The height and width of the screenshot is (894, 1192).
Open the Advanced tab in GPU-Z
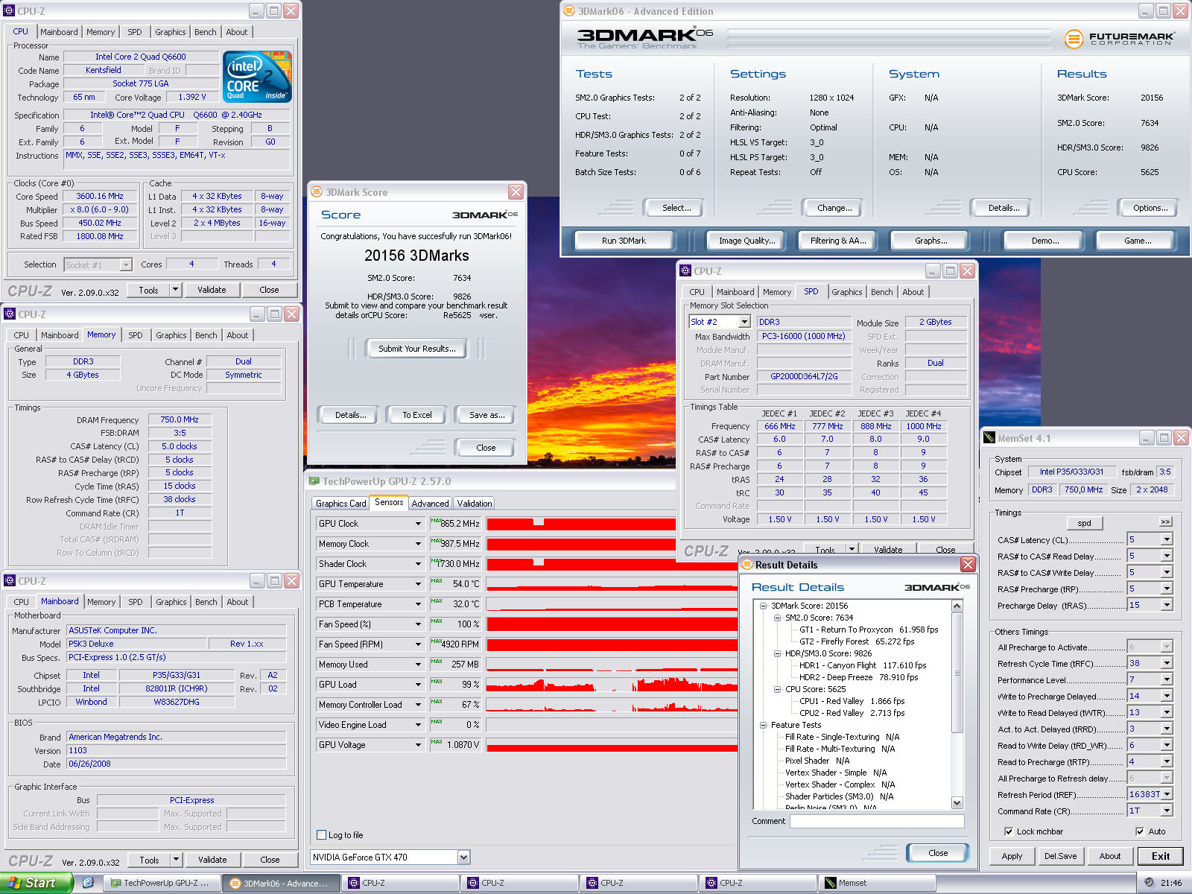pyautogui.click(x=430, y=504)
